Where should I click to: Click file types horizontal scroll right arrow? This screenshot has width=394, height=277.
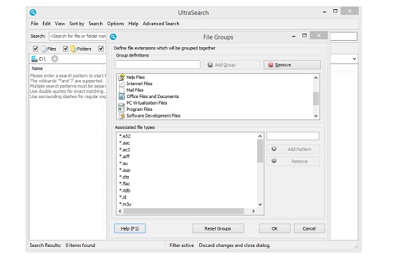[254, 211]
